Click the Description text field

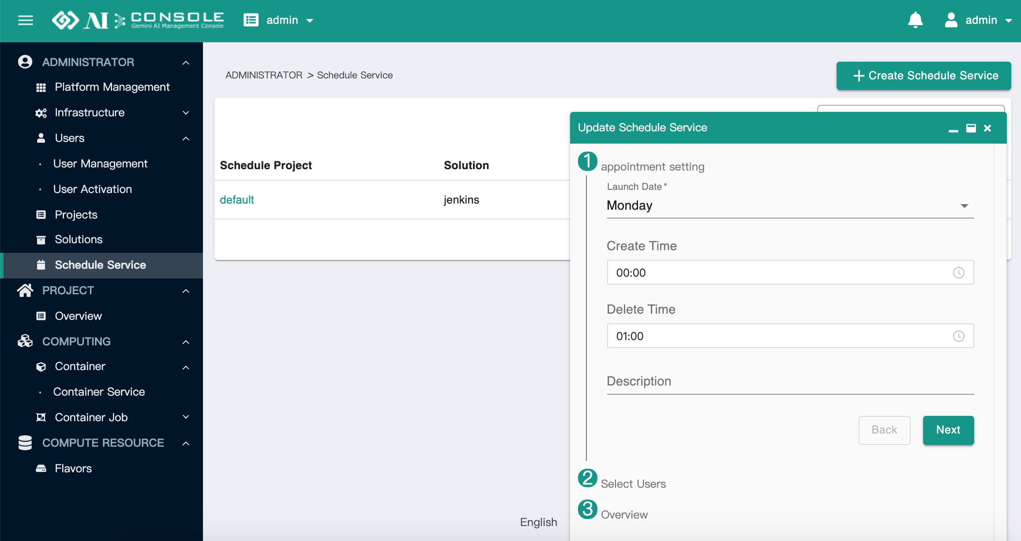(790, 382)
